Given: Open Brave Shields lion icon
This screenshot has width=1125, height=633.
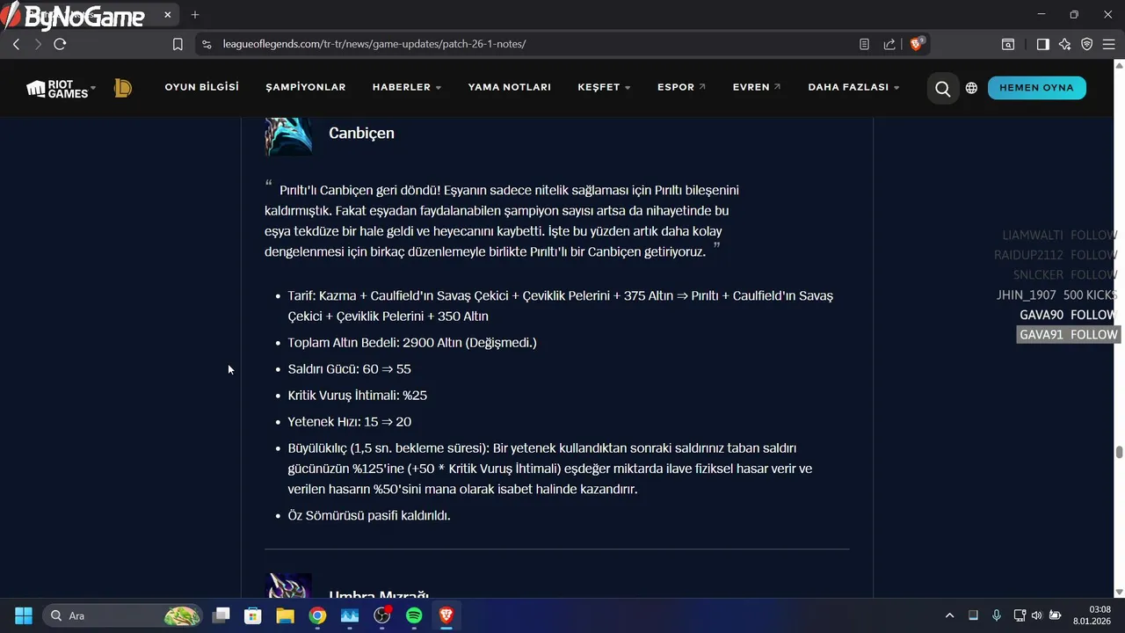Looking at the screenshot, I should click(x=916, y=44).
